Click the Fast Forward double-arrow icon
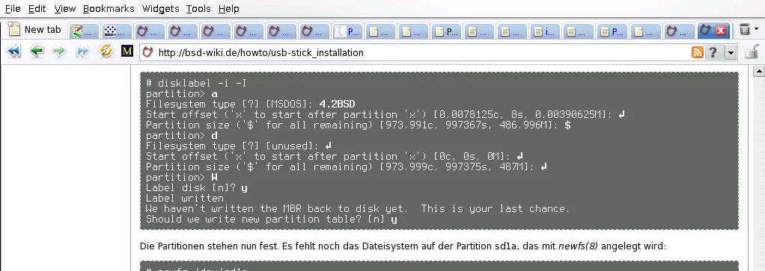Image resolution: width=765 pixels, height=271 pixels. [82, 51]
